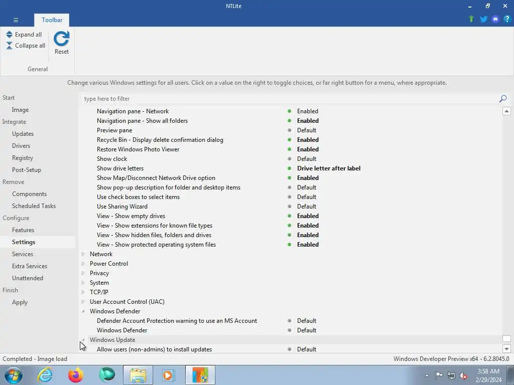Toggle Restore Windows Photo Viewer value
This screenshot has height=385, width=514.
pyautogui.click(x=308, y=149)
